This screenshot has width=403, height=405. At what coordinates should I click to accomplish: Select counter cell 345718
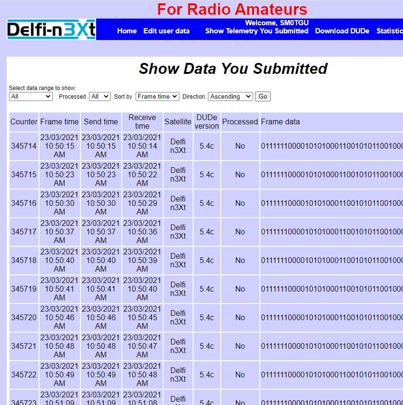[x=24, y=260]
